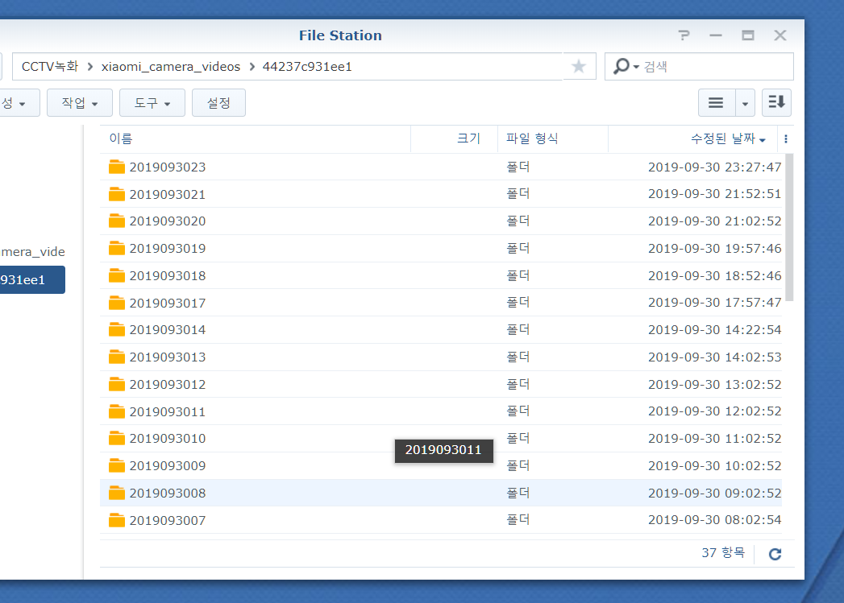Click 설정 (Settings) button
This screenshot has width=844, height=603.
218,102
